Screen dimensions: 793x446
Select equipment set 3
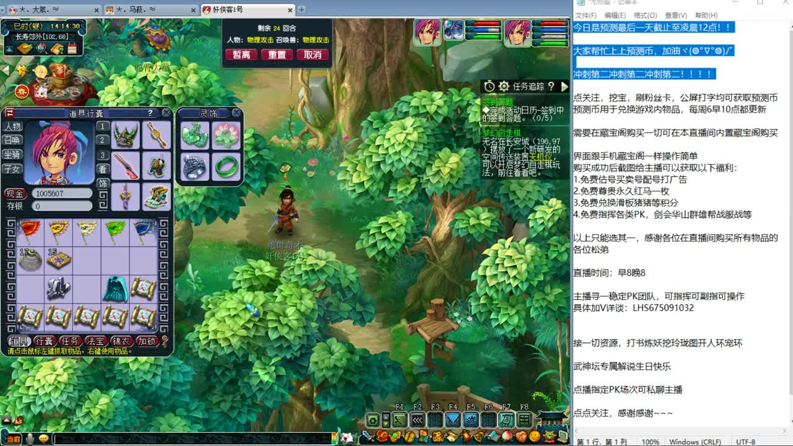click(103, 155)
